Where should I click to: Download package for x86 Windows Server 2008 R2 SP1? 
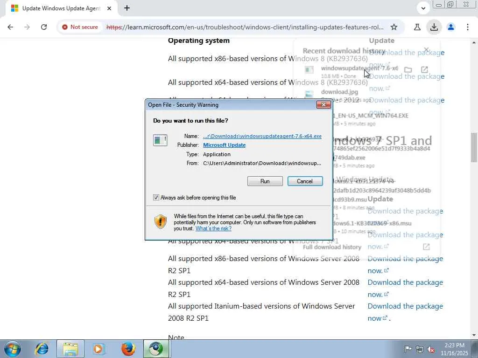click(405, 265)
